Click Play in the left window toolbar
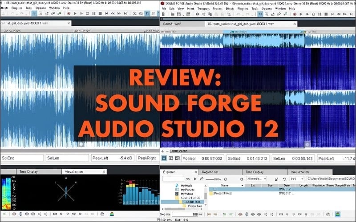This screenshot has height=222, width=356. 75,14
